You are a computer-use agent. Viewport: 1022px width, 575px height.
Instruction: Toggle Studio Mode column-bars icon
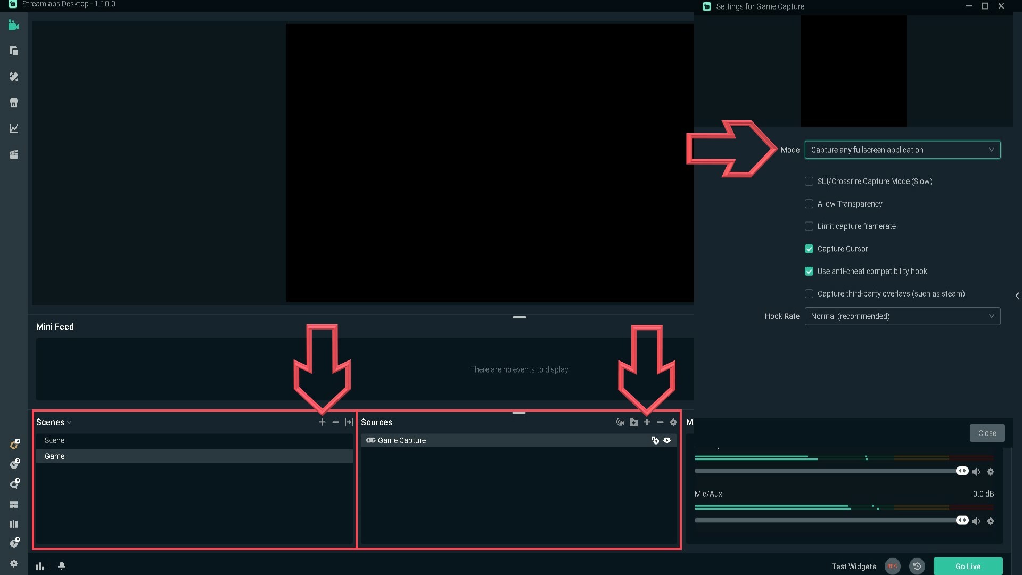pyautogui.click(x=14, y=524)
